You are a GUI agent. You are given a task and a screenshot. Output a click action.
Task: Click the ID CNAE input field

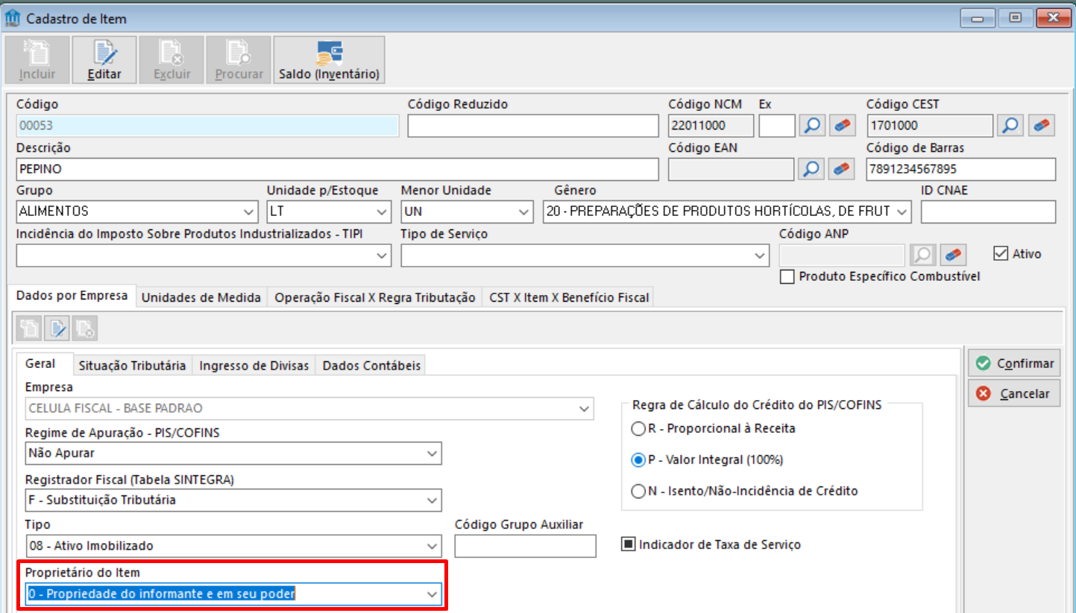pos(988,212)
